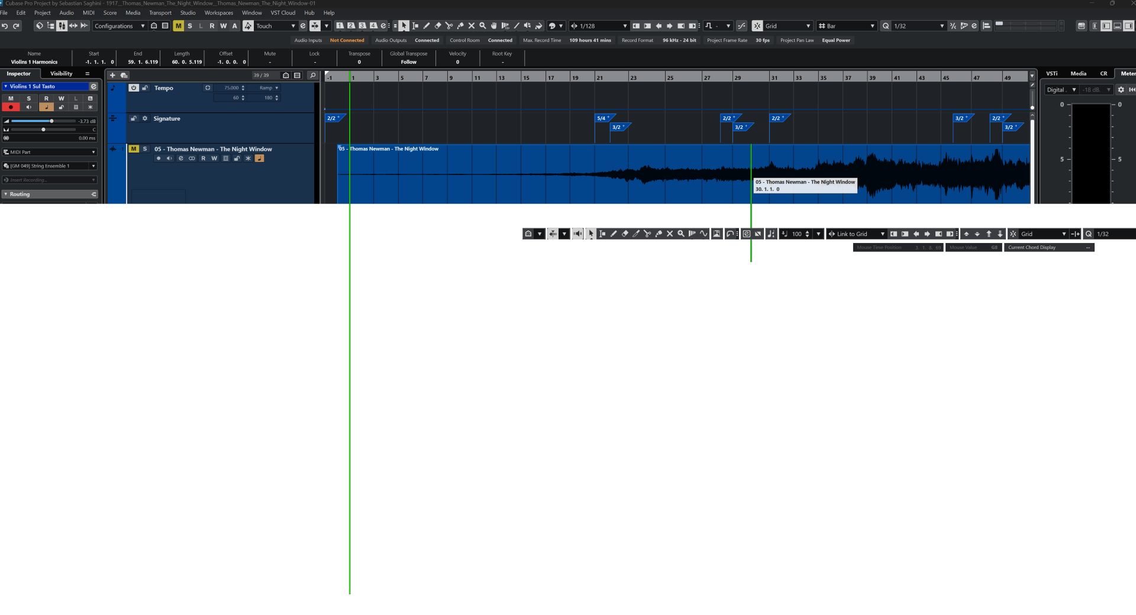Open the Touch automation mode dropdown
1136x615 pixels.
click(x=275, y=26)
